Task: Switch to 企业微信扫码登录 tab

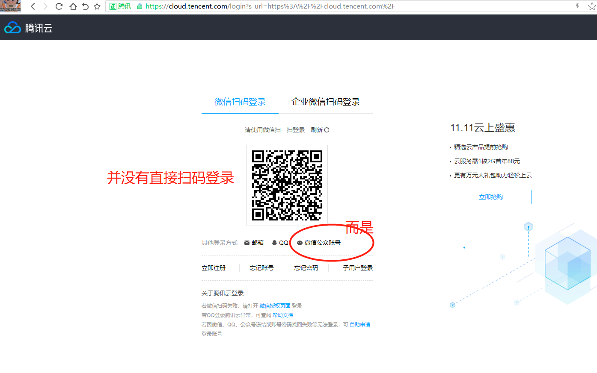Action: click(x=326, y=102)
